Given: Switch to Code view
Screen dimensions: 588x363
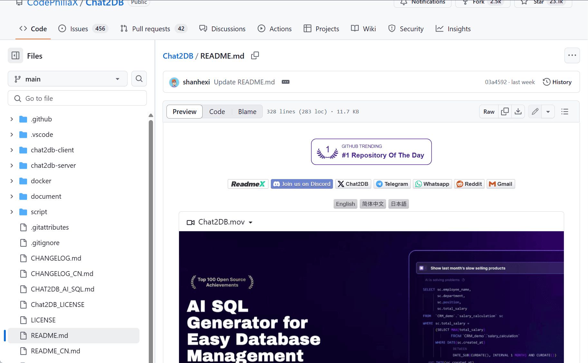Looking at the screenshot, I should [217, 111].
